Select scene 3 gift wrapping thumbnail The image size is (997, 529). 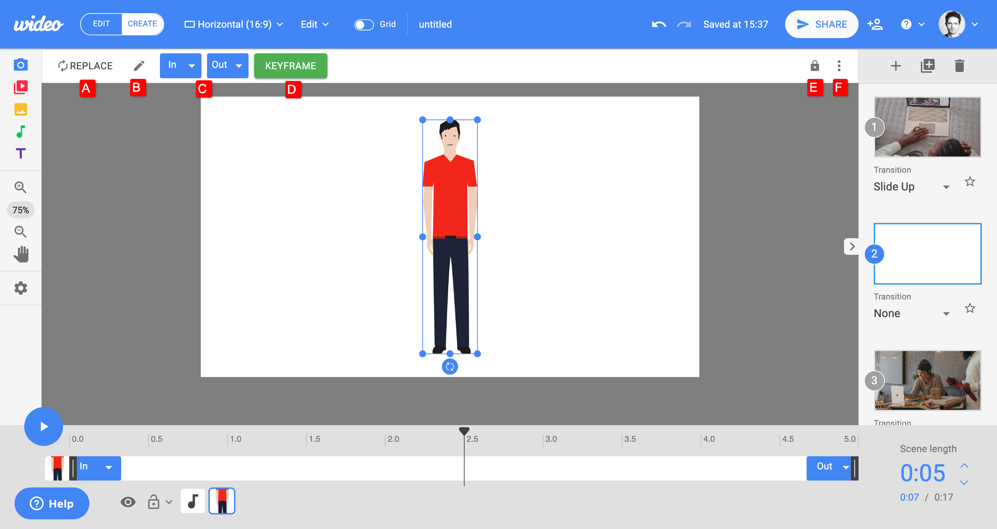click(927, 380)
